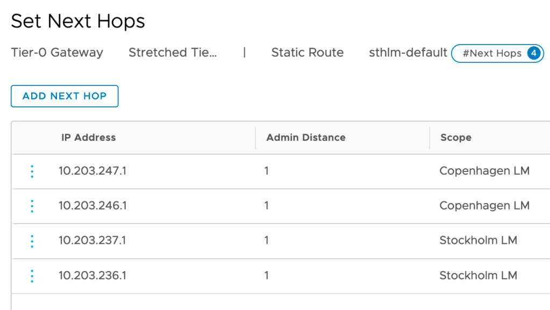
Task: Open actions menu for 10.203.246.1 row
Action: (x=32, y=206)
